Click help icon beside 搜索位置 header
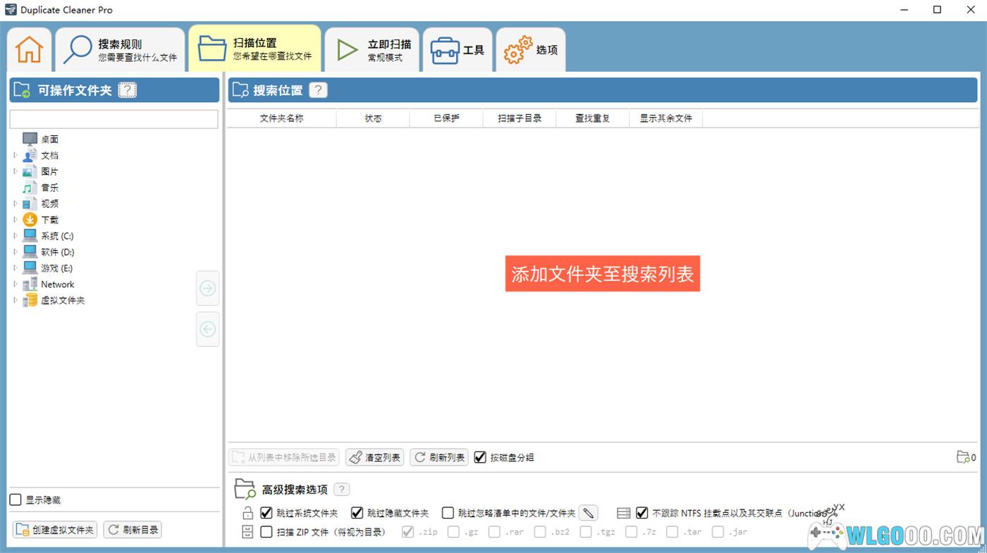This screenshot has height=553, width=987. pyautogui.click(x=319, y=90)
